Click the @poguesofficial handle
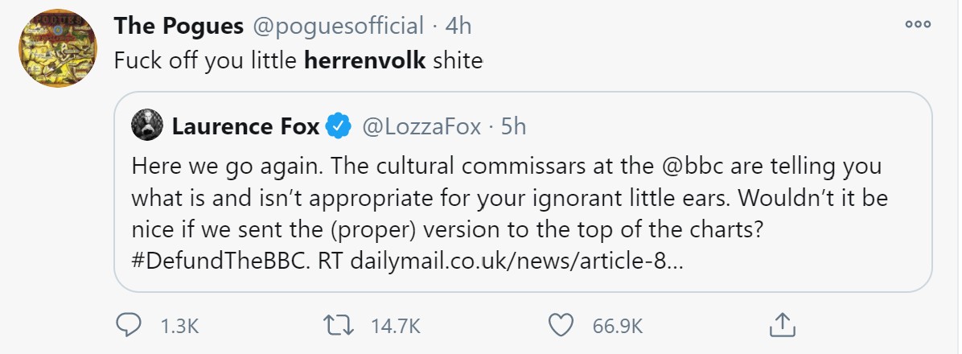The height and width of the screenshot is (354, 962). (x=338, y=26)
